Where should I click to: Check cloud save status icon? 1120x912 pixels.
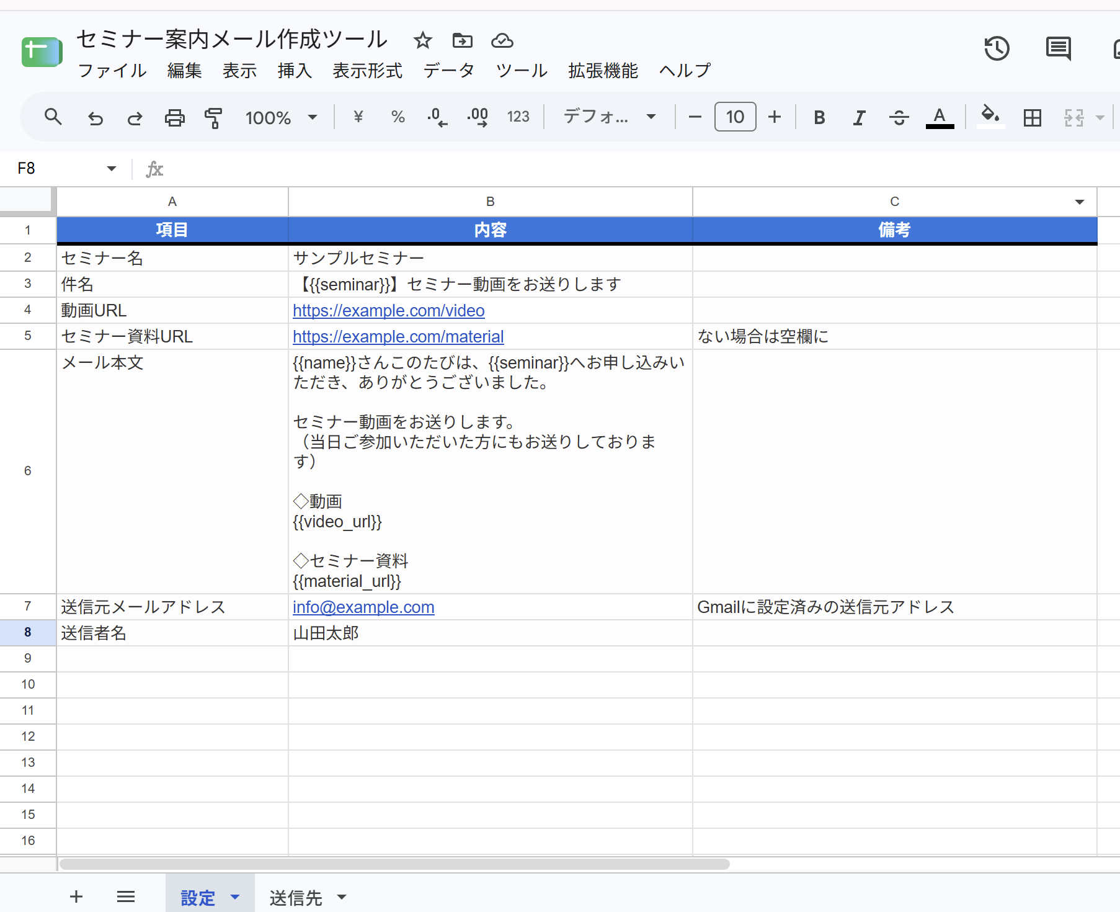[502, 41]
